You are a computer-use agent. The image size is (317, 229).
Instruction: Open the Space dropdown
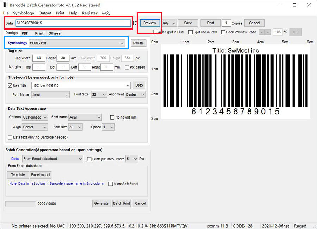108,127
